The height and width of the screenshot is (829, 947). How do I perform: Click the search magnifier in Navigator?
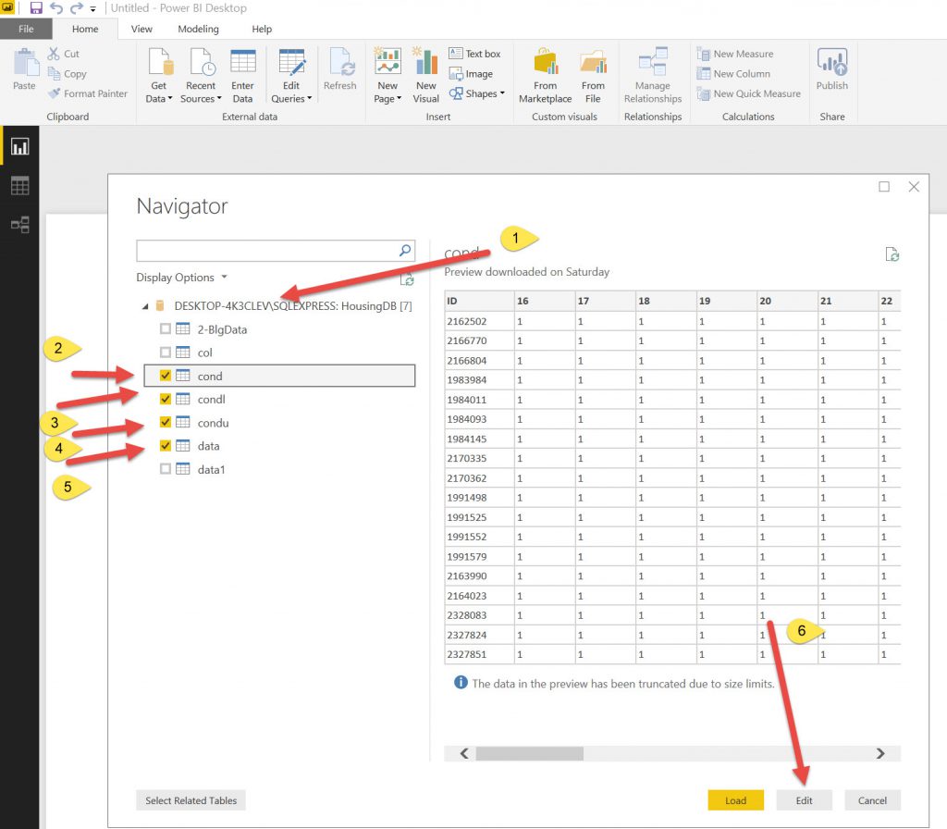pos(405,250)
